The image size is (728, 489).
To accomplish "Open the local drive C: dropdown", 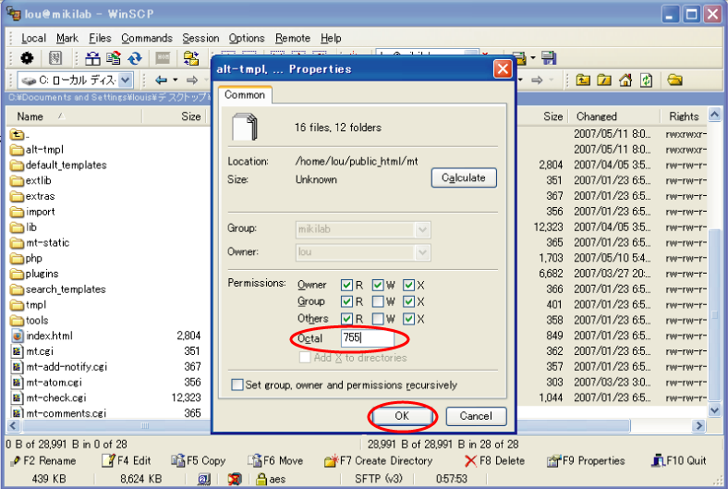I will click(126, 79).
